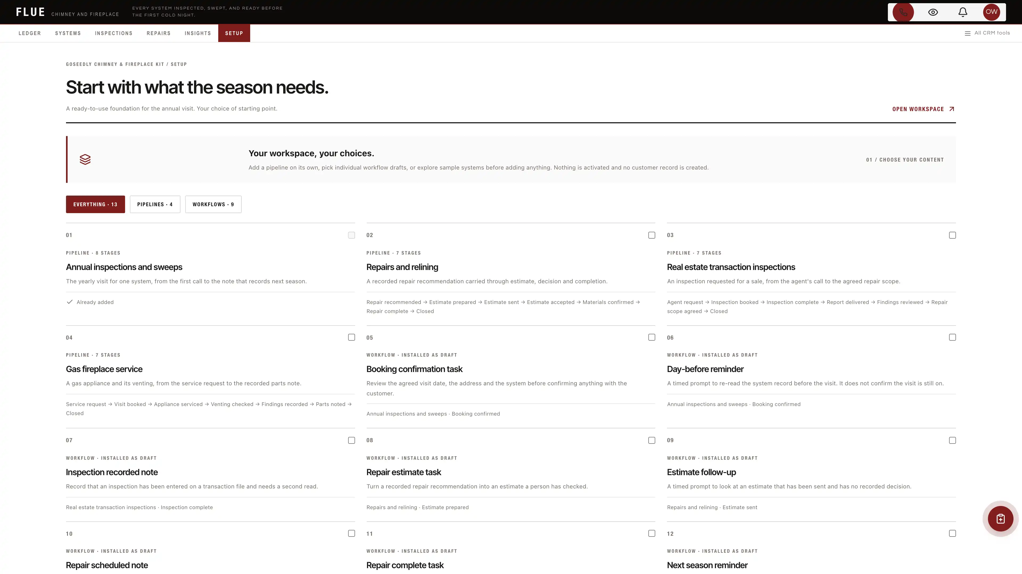Viewport: 1022px width, 574px height.
Task: Click the Annual inspections and sweeps title
Action: point(124,267)
